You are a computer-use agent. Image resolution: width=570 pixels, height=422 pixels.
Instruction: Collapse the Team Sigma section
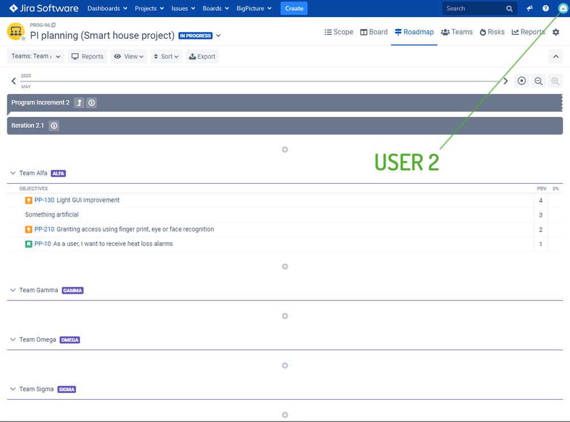click(x=13, y=389)
